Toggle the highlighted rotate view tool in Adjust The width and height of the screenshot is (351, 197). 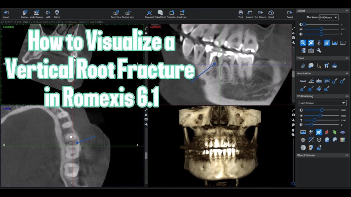coord(311,43)
